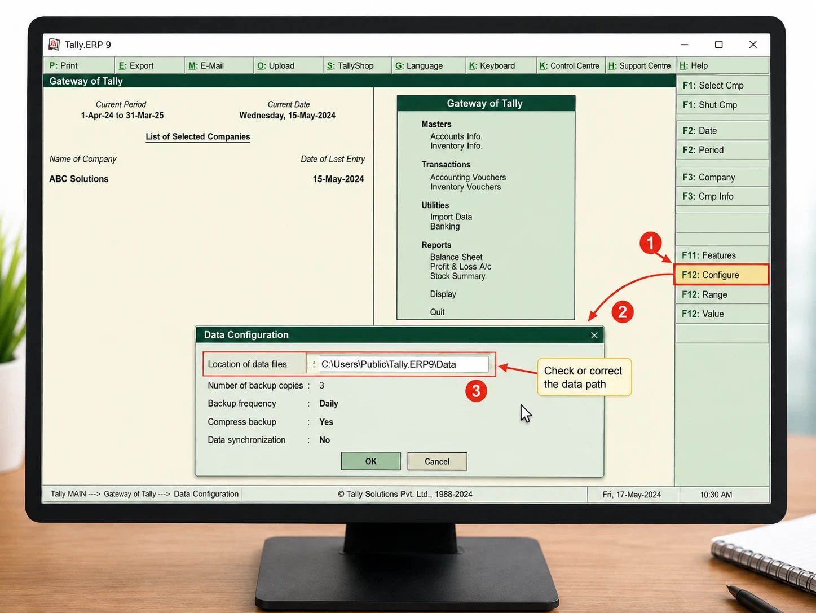Select Import Data under Utilities
The width and height of the screenshot is (816, 613).
(x=451, y=217)
